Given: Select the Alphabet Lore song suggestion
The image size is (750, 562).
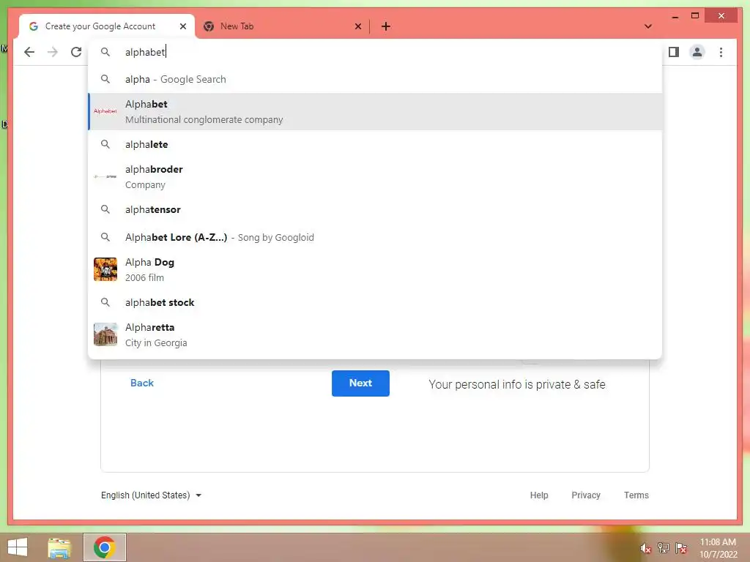Looking at the screenshot, I should click(376, 238).
